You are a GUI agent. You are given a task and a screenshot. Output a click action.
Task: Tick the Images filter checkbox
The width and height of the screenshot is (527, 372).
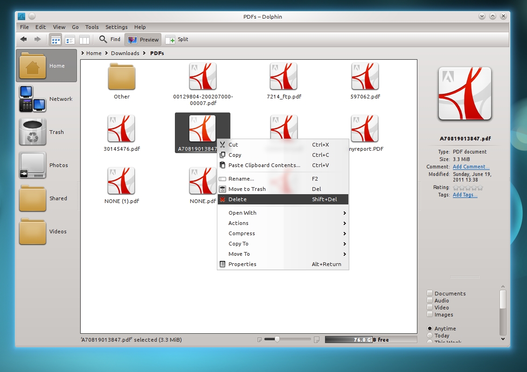point(430,314)
